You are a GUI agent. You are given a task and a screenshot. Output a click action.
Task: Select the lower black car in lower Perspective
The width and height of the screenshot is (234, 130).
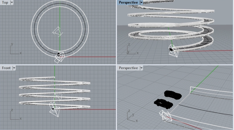(x=163, y=103)
